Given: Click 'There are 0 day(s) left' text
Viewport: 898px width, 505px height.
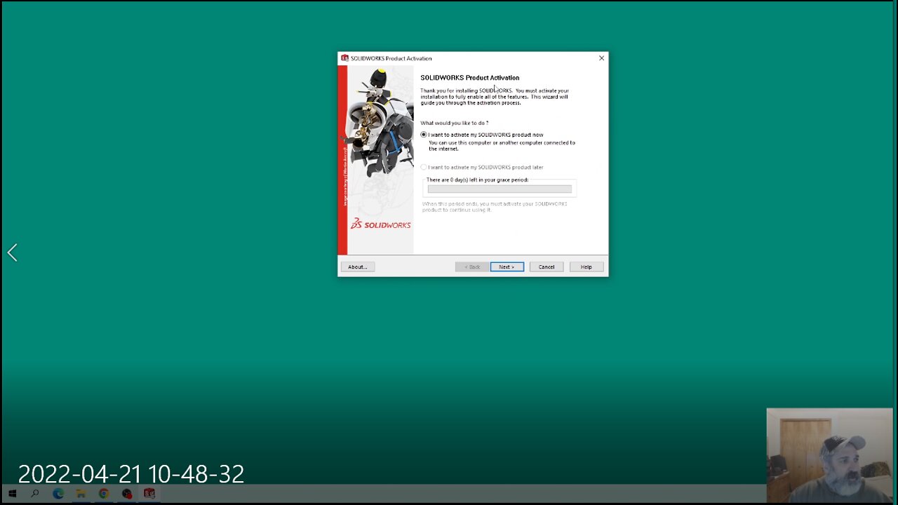Looking at the screenshot, I should click(x=477, y=180).
